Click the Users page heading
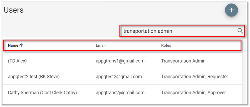 [14, 10]
